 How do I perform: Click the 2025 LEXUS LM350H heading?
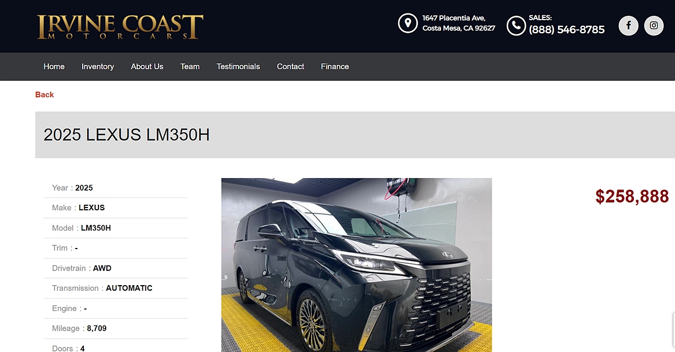tap(127, 135)
